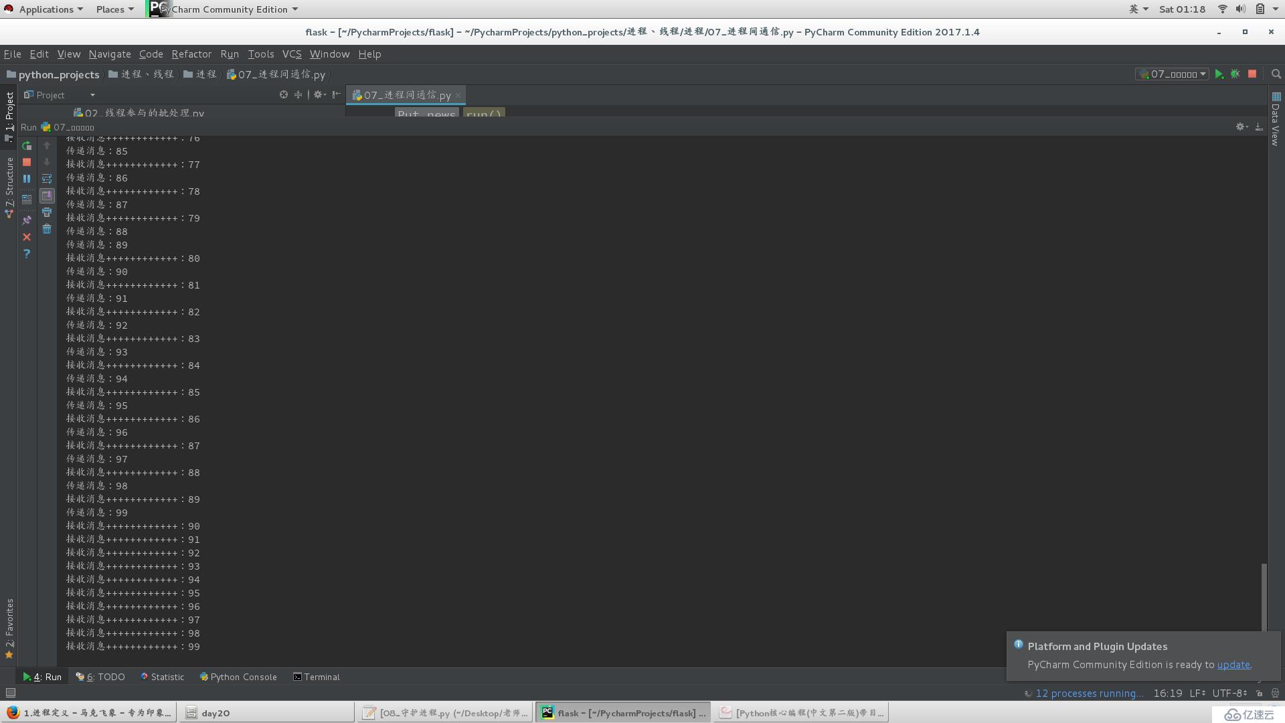Screen dimensions: 1285x723
Task: Select the Tools menu item
Action: 261,54
